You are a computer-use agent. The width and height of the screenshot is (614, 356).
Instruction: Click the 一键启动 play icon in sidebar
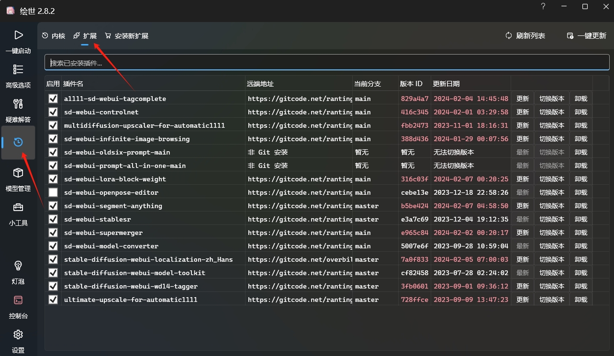click(18, 35)
